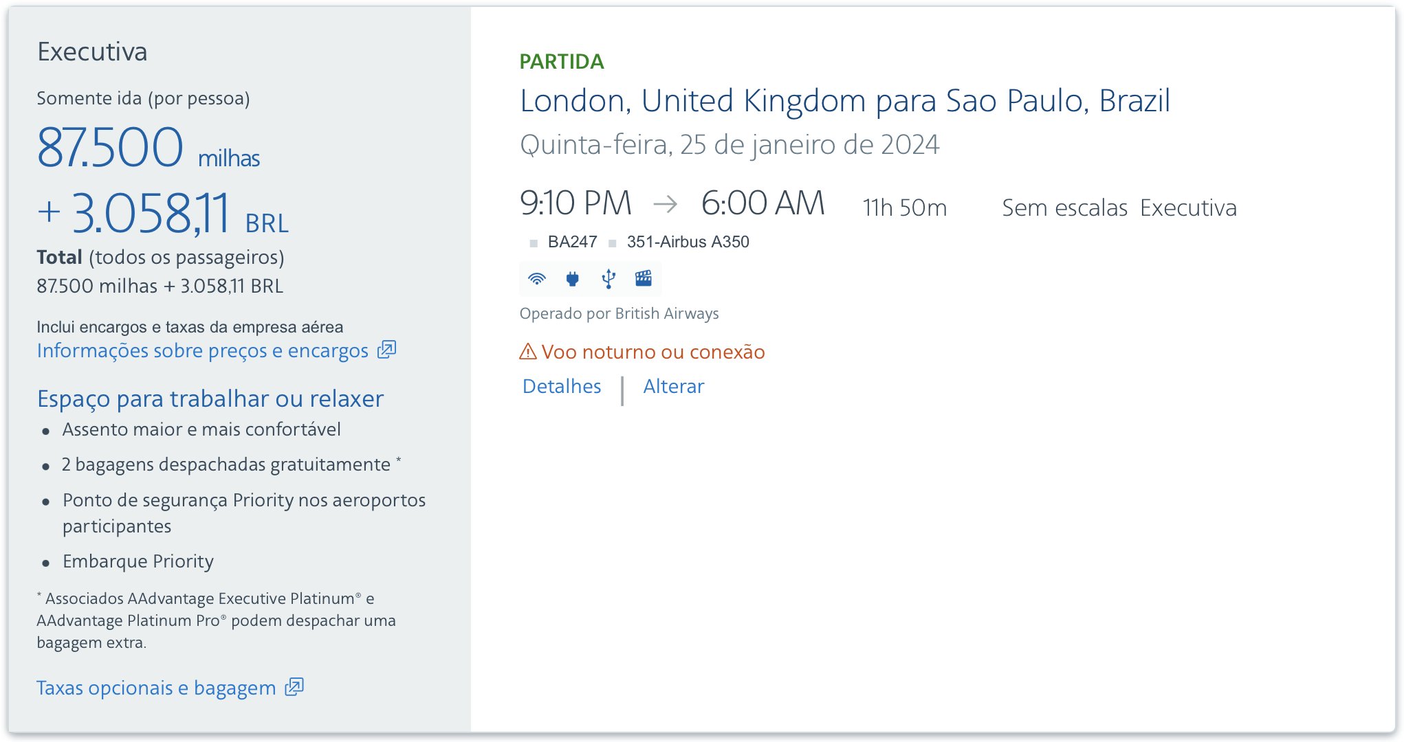Click the arrow between departure and arrival times
1404x742 pixels.
click(x=666, y=204)
